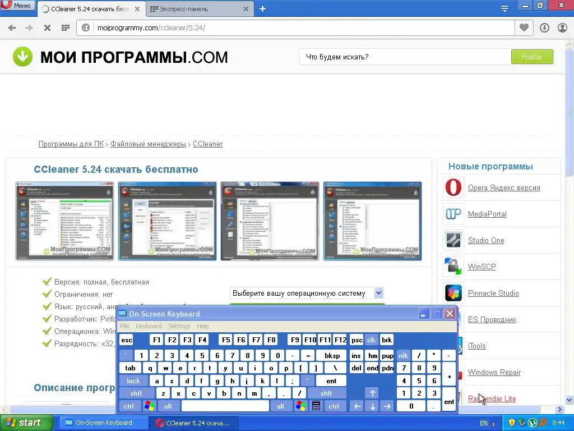Click the up arrow key on keyboard
Image resolution: width=574 pixels, height=431 pixels.
tap(372, 393)
